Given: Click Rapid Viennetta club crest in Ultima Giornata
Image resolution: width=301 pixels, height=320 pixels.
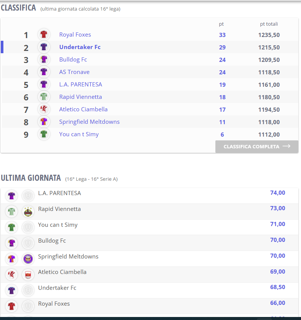Looking at the screenshot, I should point(28,212).
